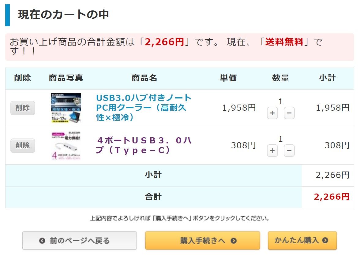The width and height of the screenshot is (360, 255).
Task: Decrease quantity of the notebook PC cooler
Action: click(289, 113)
